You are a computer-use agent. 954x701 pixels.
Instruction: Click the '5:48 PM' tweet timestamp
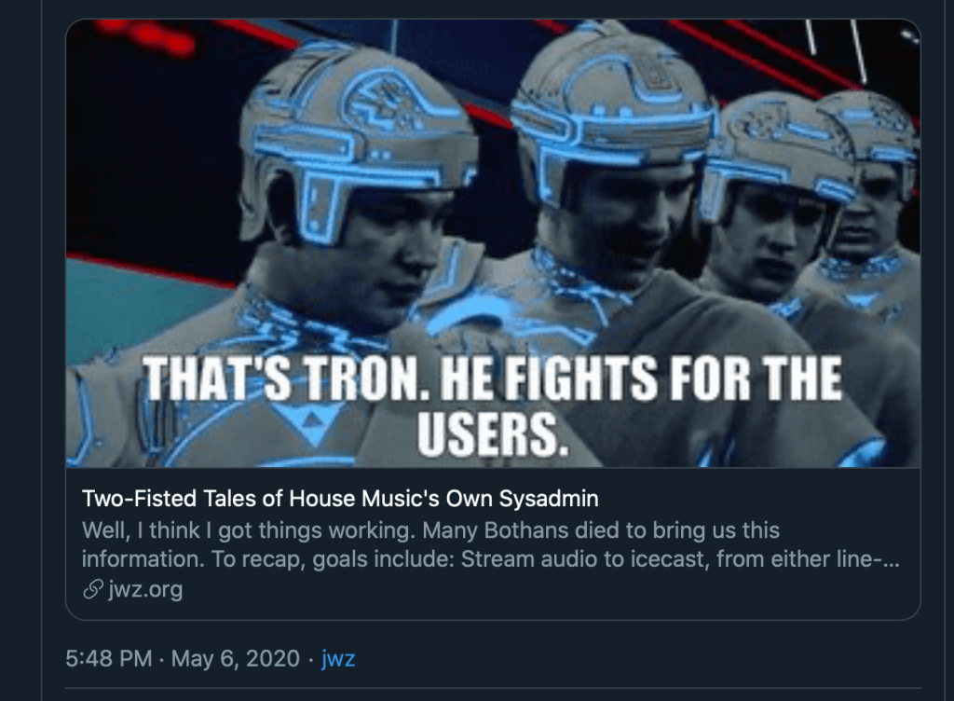pos(109,659)
